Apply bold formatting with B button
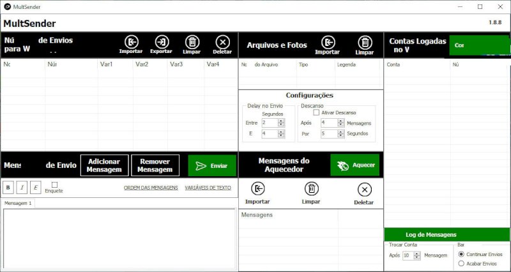Image resolution: width=511 pixels, height=272 pixels. (8, 187)
